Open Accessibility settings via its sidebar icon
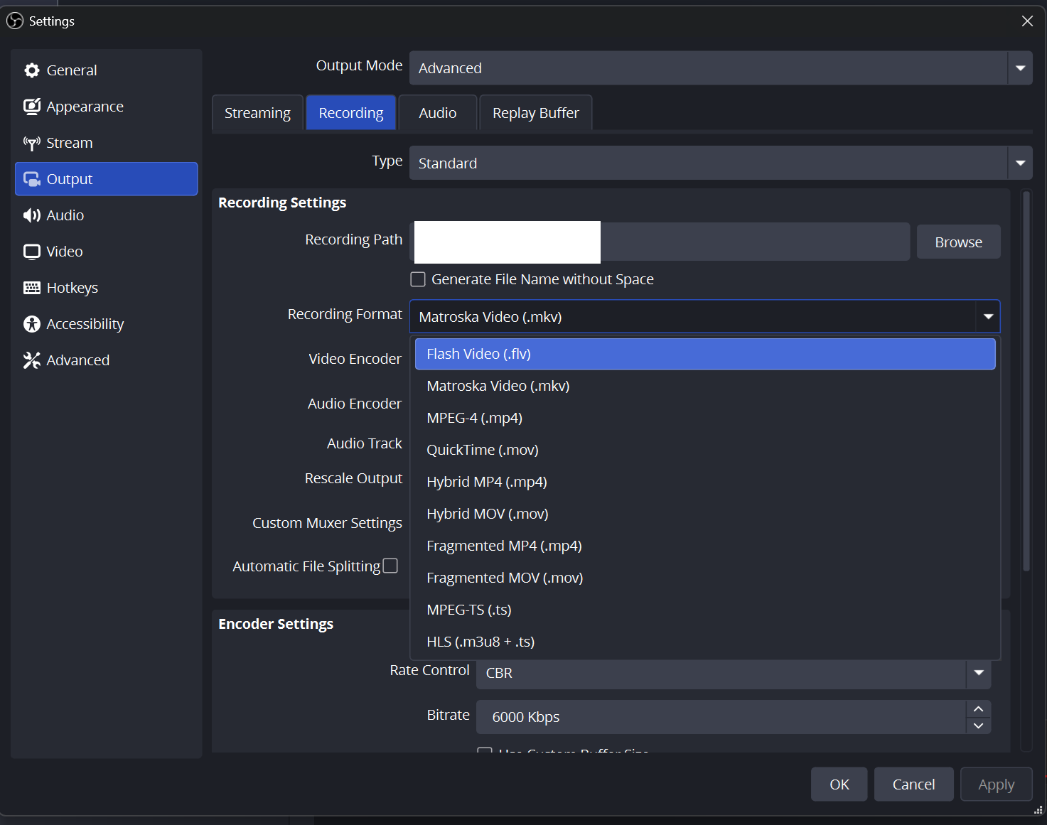 tap(32, 324)
